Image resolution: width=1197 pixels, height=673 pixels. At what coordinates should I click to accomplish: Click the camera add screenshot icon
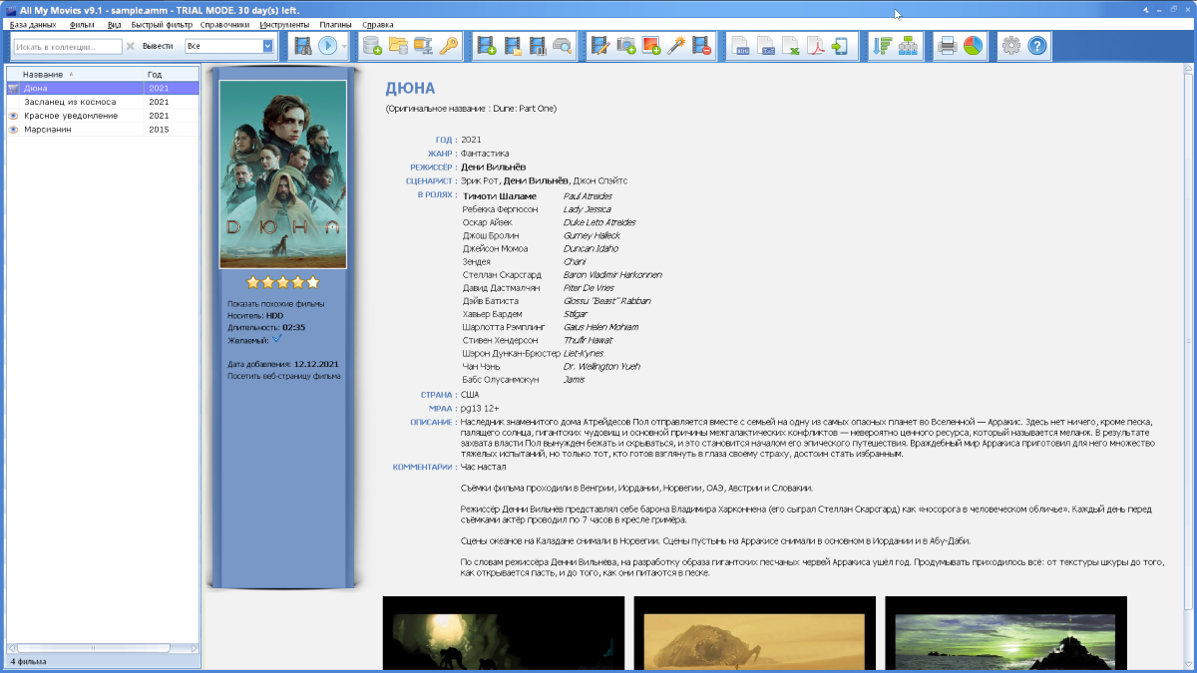[626, 46]
